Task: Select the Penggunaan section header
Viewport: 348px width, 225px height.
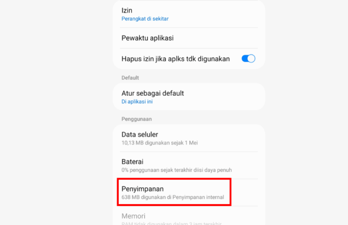Action: click(136, 119)
